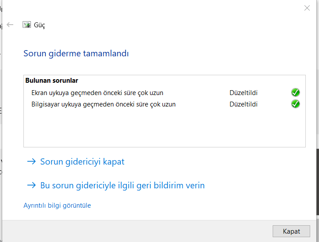Click green checkmark for Ekran uykuya row
Image resolution: width=319 pixels, height=242 pixels.
pos(296,92)
